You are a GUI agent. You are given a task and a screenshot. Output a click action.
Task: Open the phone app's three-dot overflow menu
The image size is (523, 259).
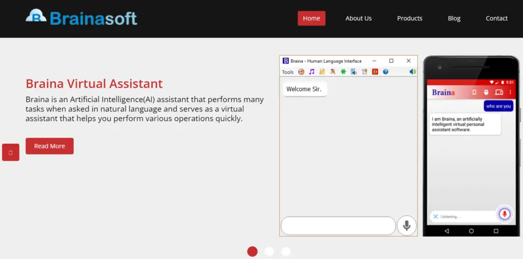click(510, 92)
